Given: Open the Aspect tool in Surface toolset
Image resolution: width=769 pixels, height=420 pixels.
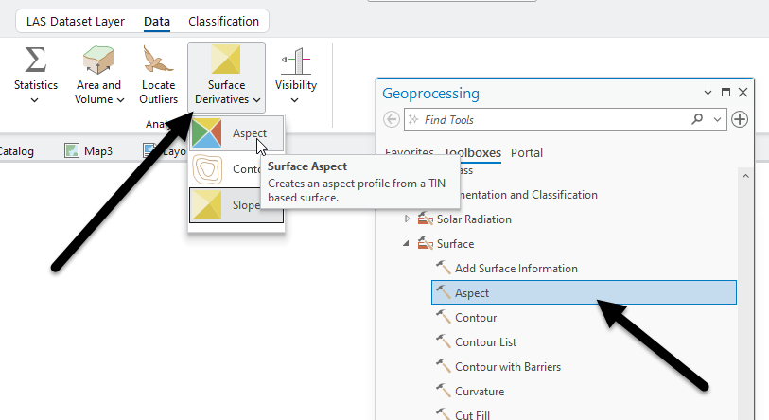Looking at the screenshot, I should click(x=584, y=292).
